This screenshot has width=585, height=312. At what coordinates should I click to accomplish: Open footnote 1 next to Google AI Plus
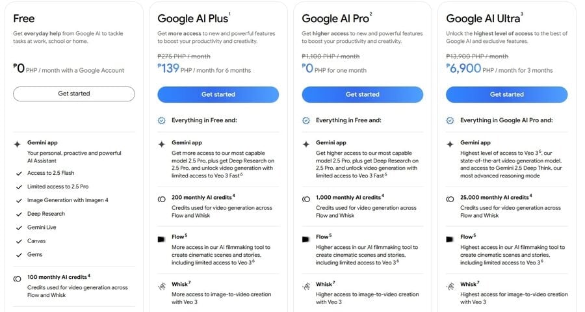click(x=229, y=15)
